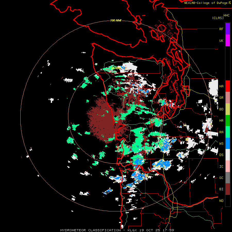Click the "DS" legend label
Screen dimensions: 232x232
pyautogui.click(x=221, y=155)
